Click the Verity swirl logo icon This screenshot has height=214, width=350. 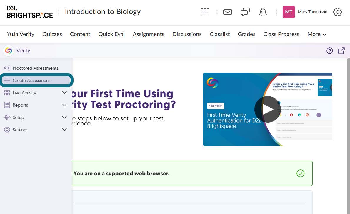click(9, 51)
